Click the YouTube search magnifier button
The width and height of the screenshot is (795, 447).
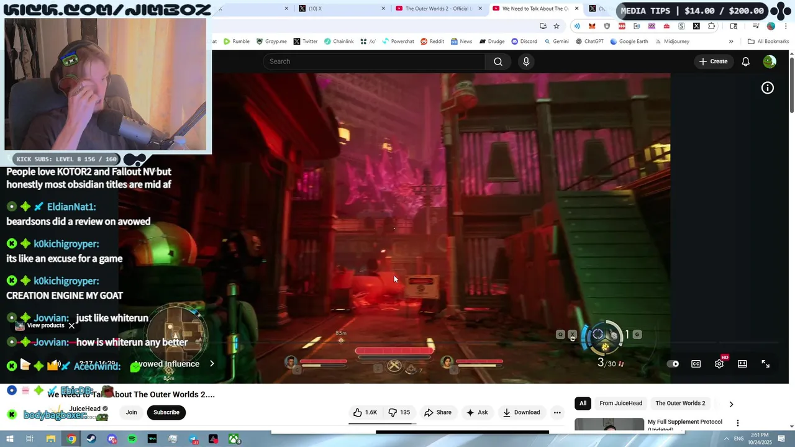coord(497,61)
